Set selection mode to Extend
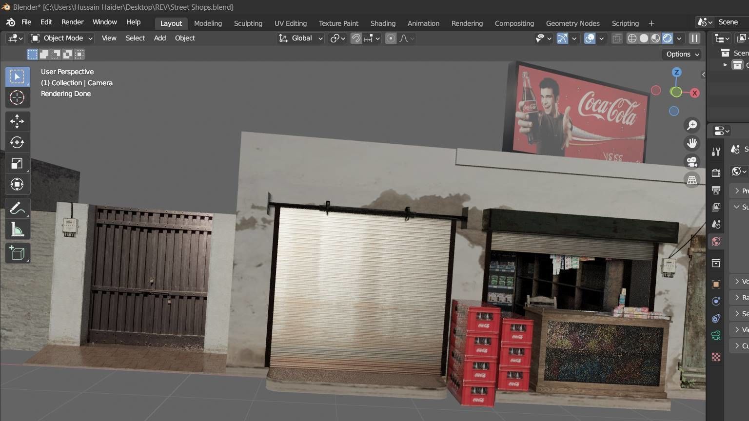The image size is (749, 421). pyautogui.click(x=44, y=54)
